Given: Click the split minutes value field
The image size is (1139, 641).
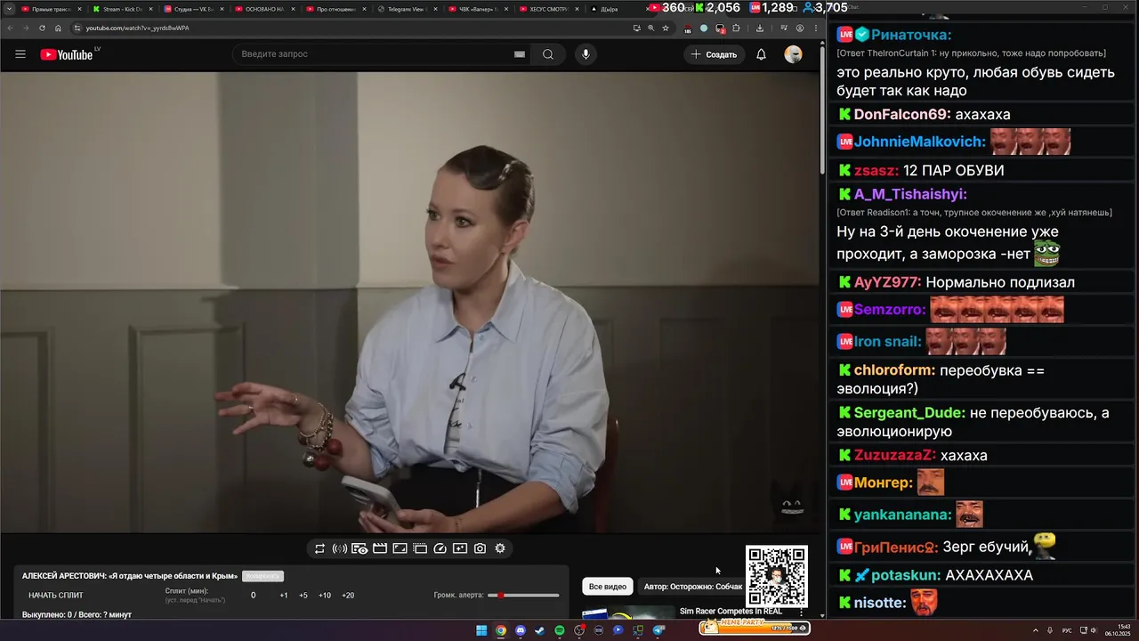Looking at the screenshot, I should coord(253,595).
